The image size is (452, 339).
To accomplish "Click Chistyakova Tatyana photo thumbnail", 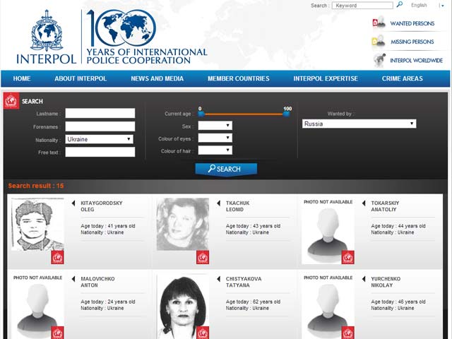I will point(183,307).
